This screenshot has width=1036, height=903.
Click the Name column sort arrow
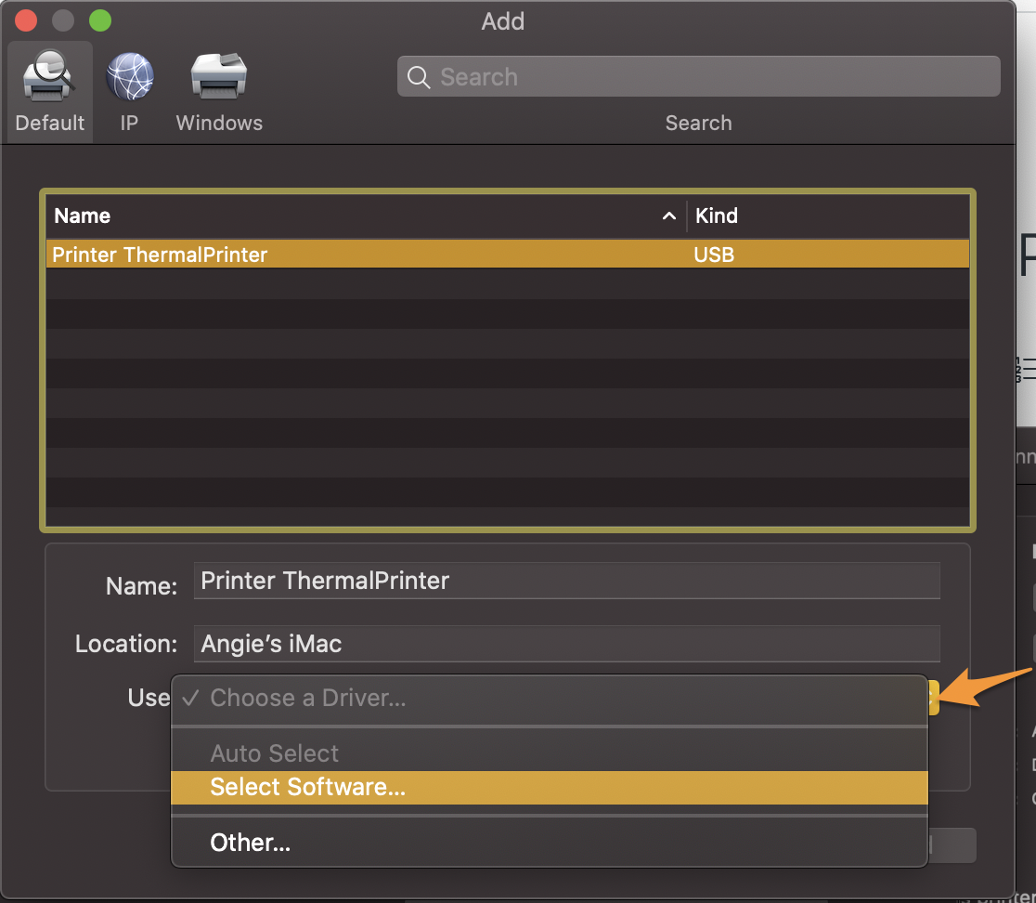click(x=668, y=216)
